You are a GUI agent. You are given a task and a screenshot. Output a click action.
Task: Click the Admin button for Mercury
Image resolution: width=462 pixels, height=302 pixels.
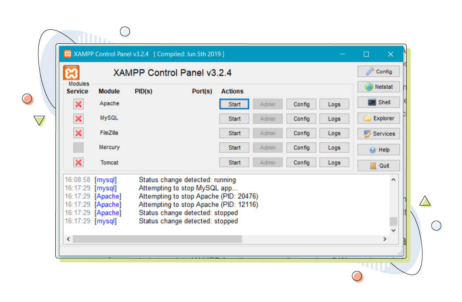(x=268, y=148)
